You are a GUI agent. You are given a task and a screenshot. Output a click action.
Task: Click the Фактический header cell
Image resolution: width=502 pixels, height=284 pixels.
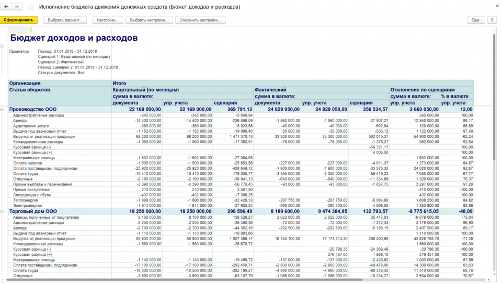[322, 90]
